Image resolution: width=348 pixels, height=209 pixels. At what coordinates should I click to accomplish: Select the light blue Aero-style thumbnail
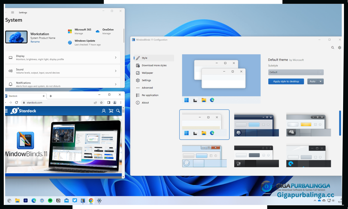[204, 156]
